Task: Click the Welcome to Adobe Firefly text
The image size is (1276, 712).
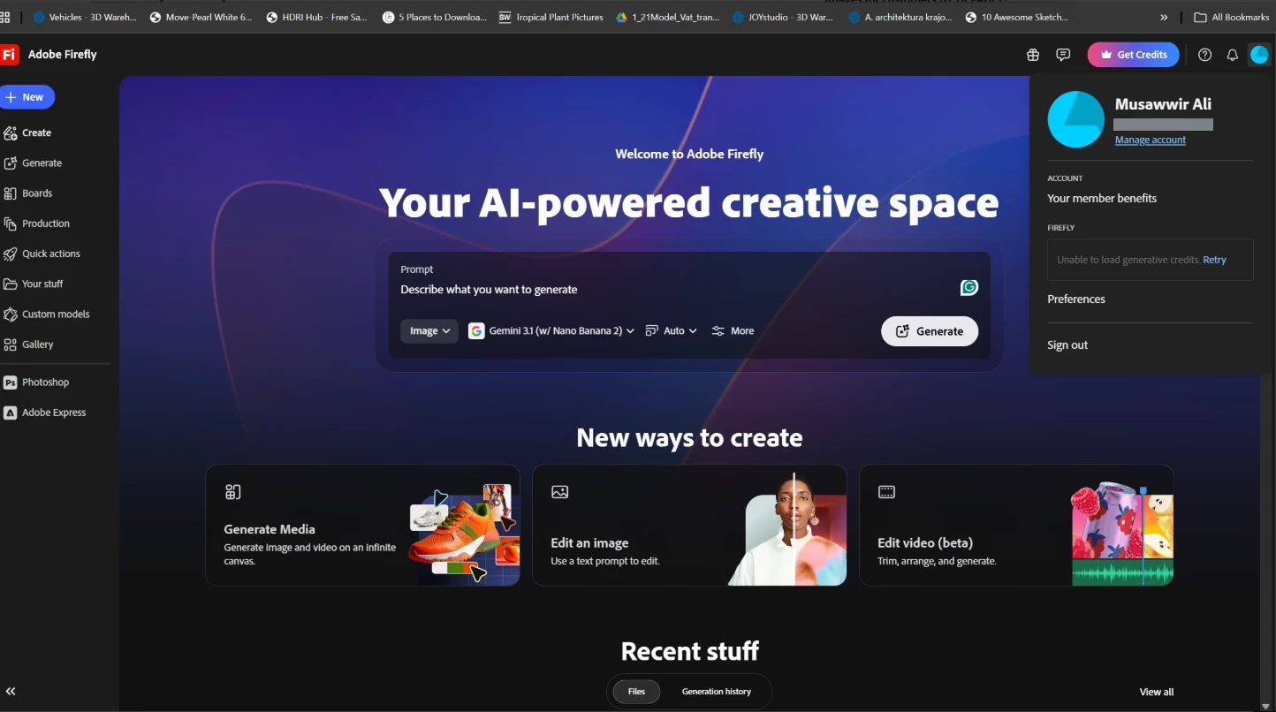Action: [x=689, y=154]
